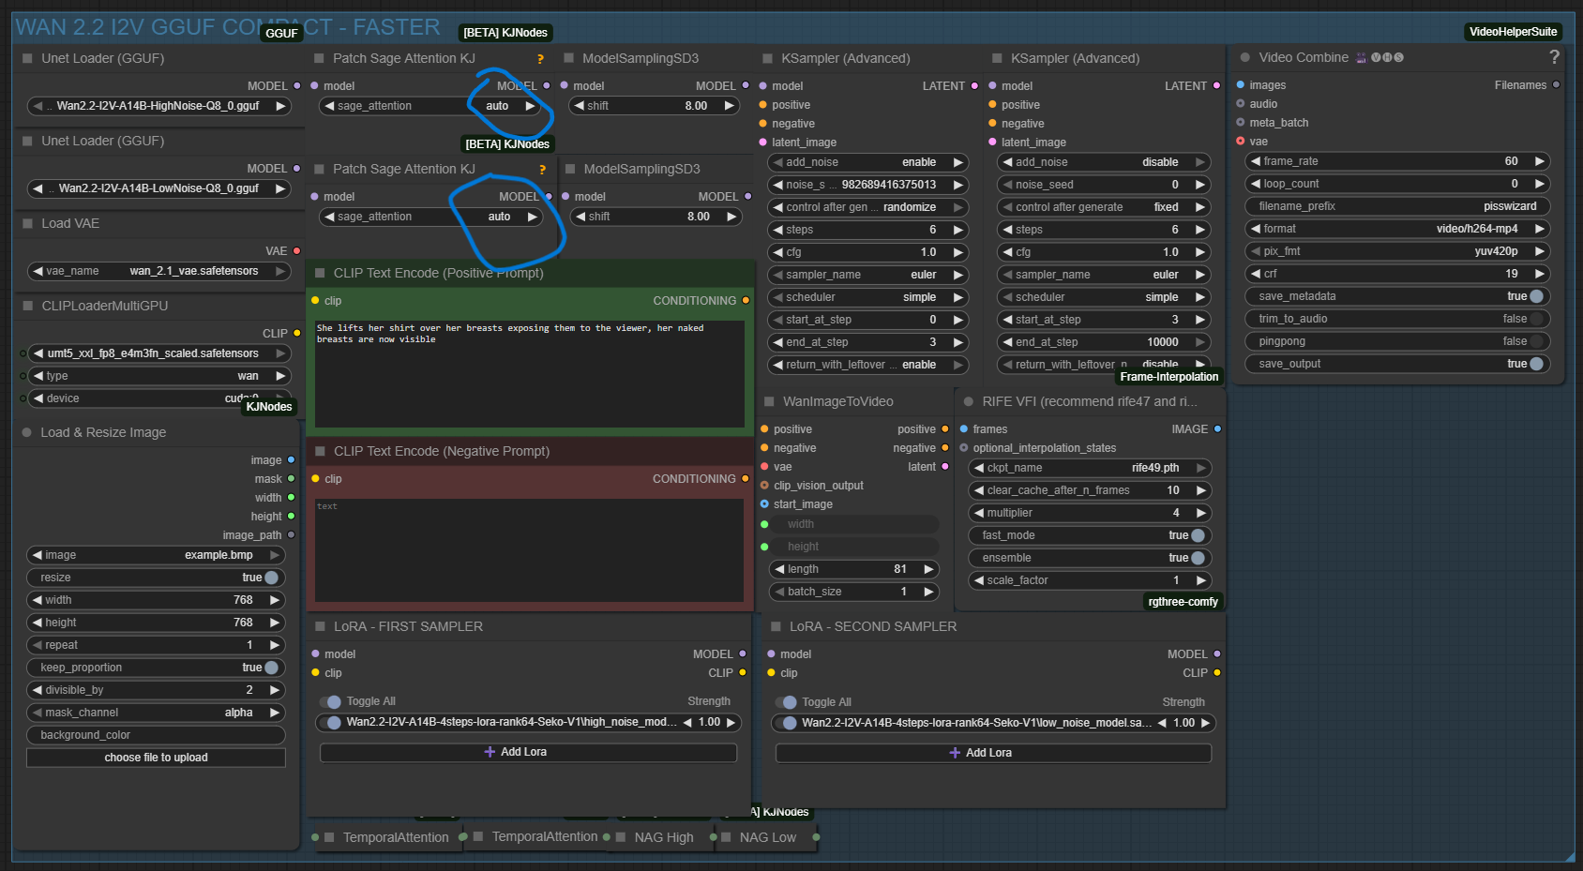Click the VideoHelperSuite badge label
The width and height of the screenshot is (1583, 871).
[1512, 32]
